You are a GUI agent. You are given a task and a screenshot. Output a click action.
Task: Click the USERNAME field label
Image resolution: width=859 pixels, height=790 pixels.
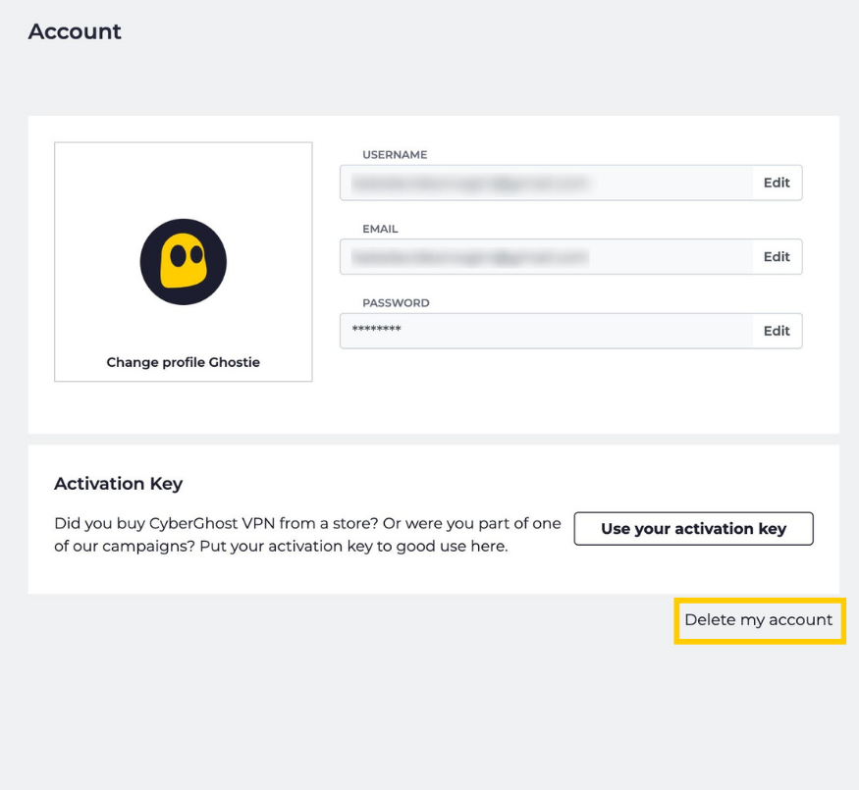pos(395,155)
